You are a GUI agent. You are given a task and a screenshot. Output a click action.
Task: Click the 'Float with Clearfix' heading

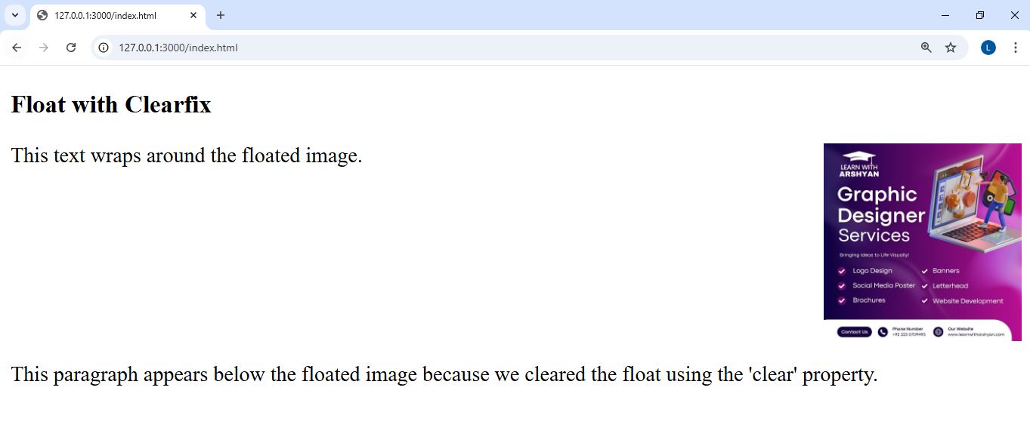[111, 104]
